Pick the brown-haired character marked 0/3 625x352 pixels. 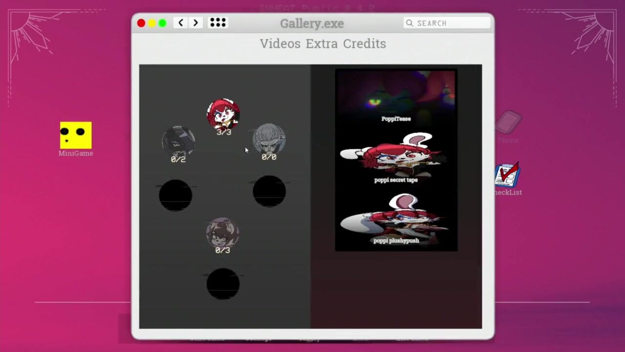222,232
